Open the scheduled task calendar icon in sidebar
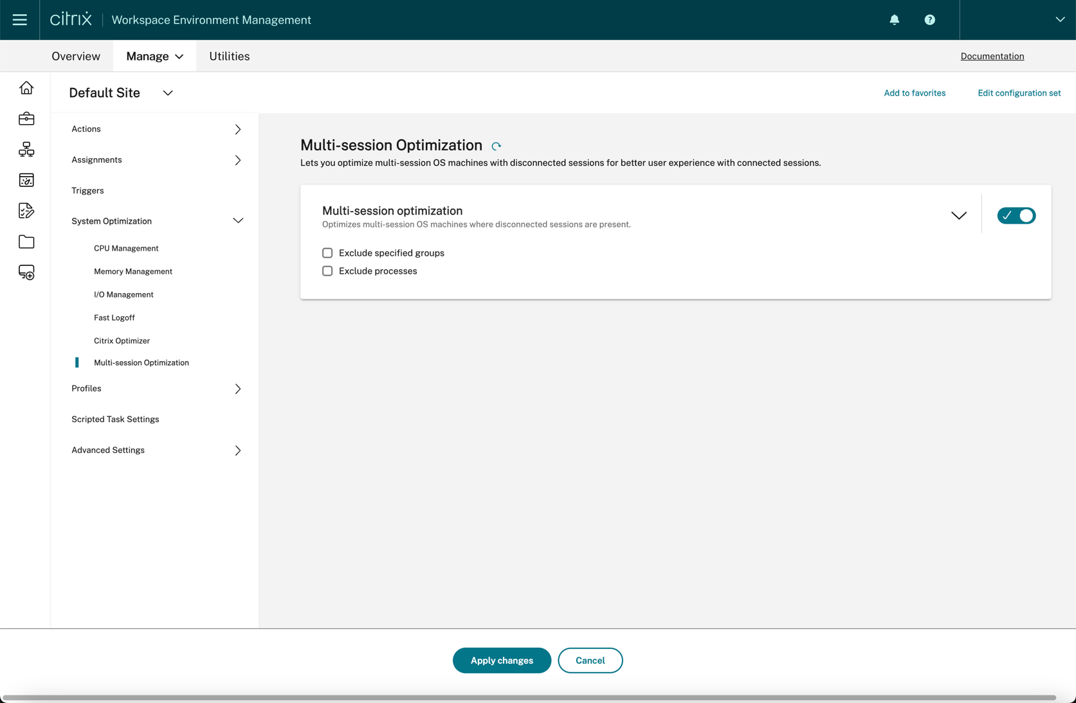The height and width of the screenshot is (703, 1076). [x=26, y=181]
